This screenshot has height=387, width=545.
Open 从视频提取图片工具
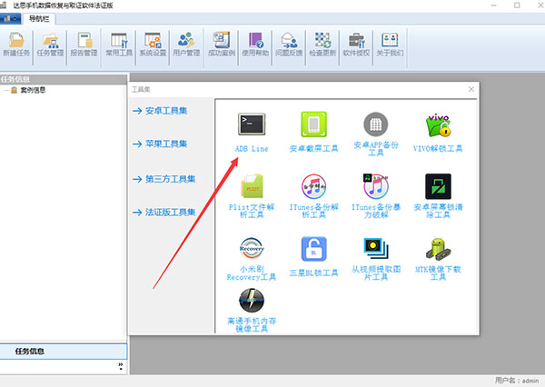(376, 259)
